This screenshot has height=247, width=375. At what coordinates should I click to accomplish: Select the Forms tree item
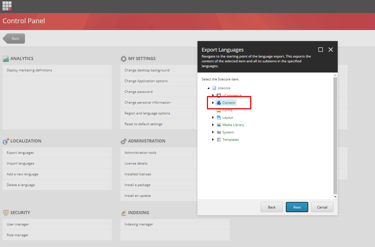(x=227, y=110)
